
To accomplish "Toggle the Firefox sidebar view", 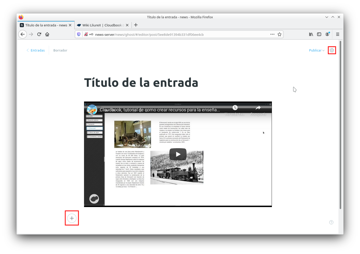I will click(x=319, y=34).
